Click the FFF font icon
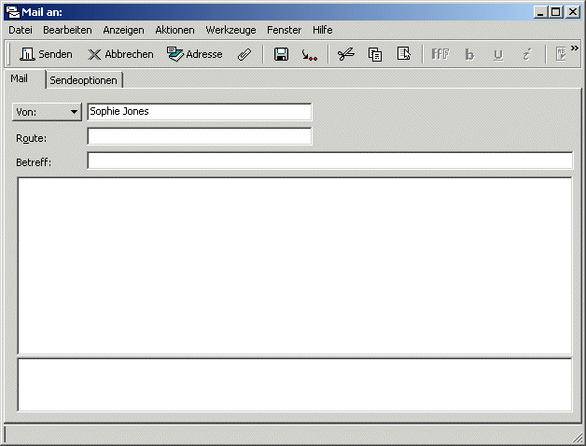Screen dimensions: 586x446 440,54
